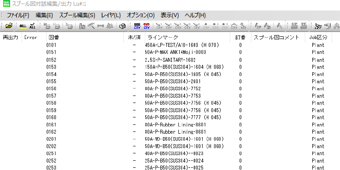Viewport: 340px width, 170px height.
Task: Select row with drawing number 0202
Action: 52,146
